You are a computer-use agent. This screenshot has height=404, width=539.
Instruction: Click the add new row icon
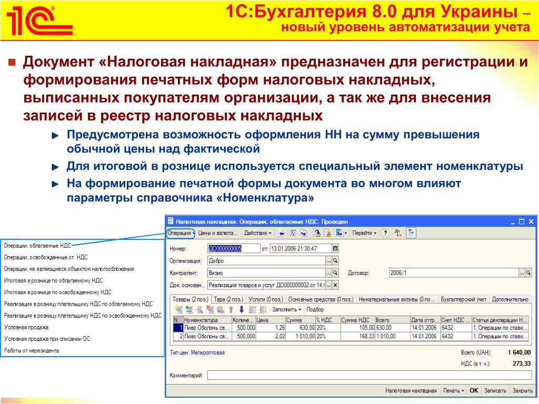pyautogui.click(x=179, y=309)
